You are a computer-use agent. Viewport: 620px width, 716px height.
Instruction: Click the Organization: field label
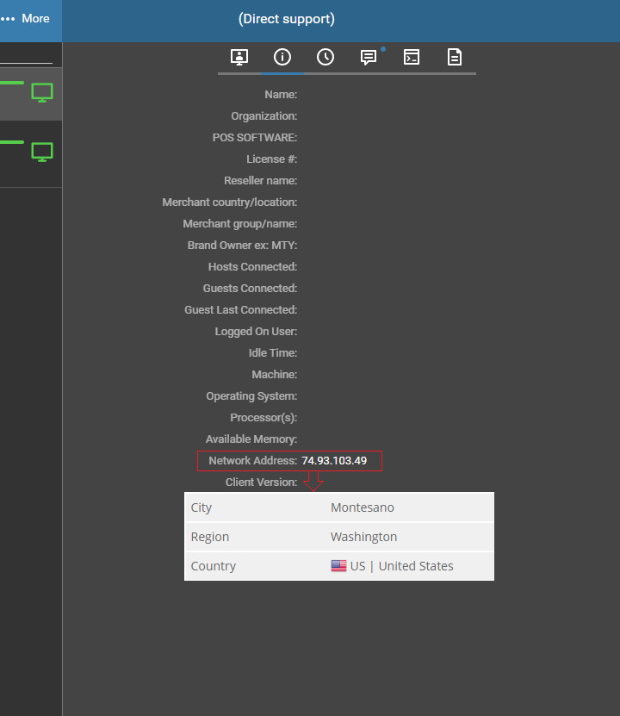point(264,116)
